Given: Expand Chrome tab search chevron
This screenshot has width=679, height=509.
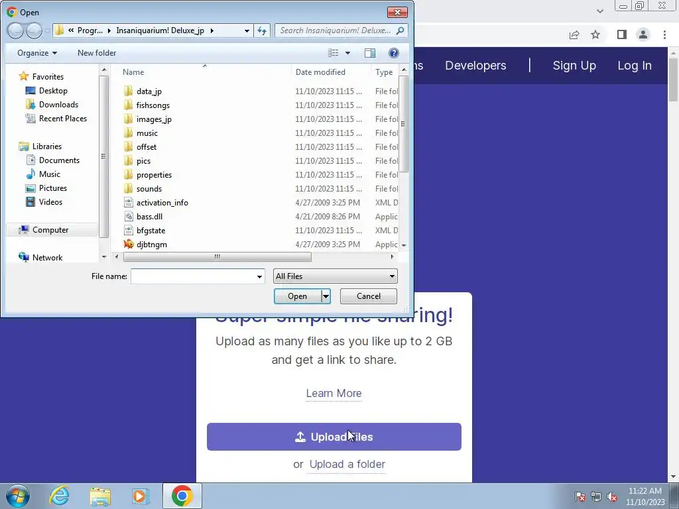Looking at the screenshot, I should point(599,11).
